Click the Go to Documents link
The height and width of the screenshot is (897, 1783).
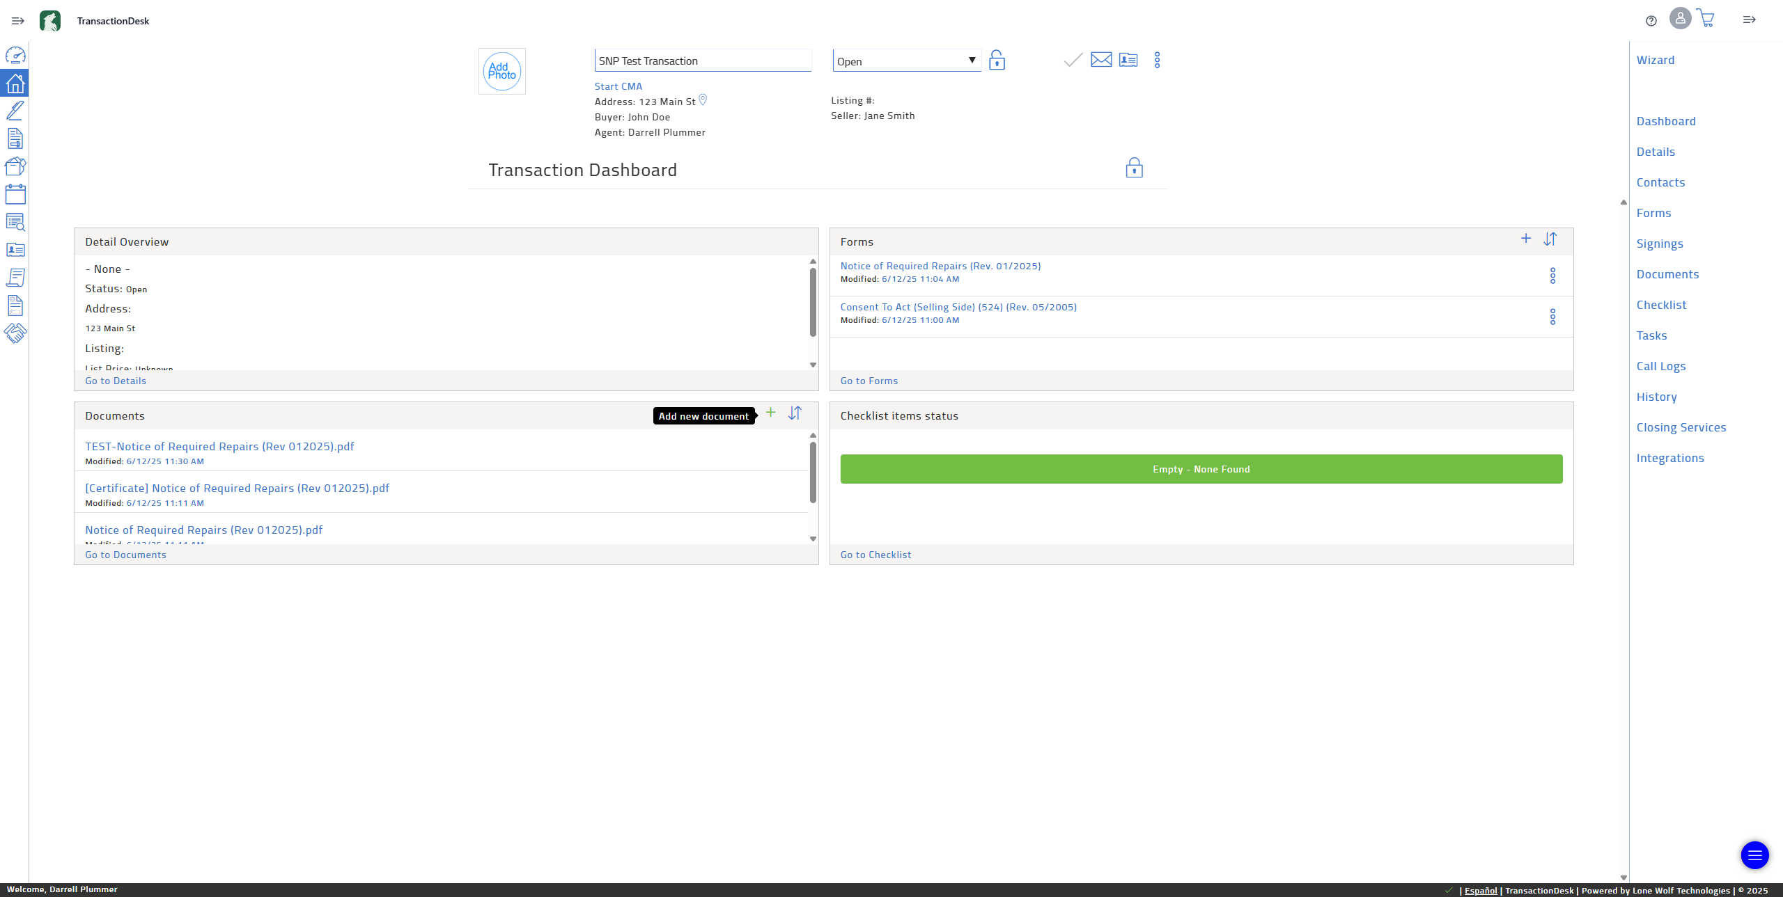point(125,555)
